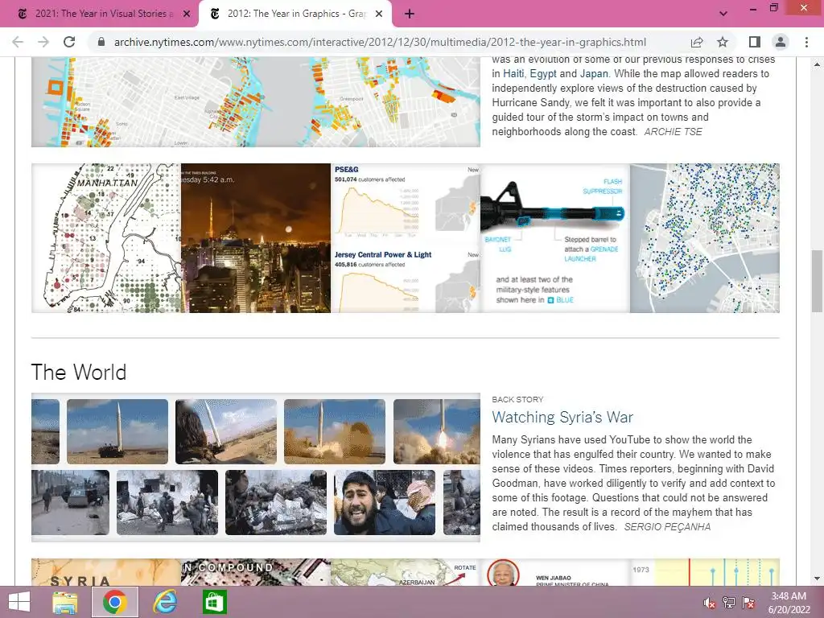This screenshot has height=618, width=824.
Task: Launch Internet Explorer from taskbar
Action: click(165, 602)
